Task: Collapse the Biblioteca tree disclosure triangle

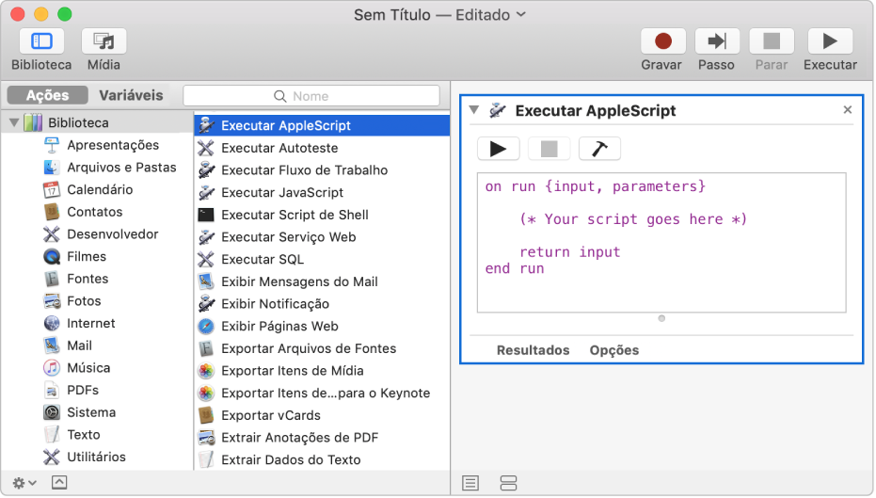Action: click(x=14, y=122)
